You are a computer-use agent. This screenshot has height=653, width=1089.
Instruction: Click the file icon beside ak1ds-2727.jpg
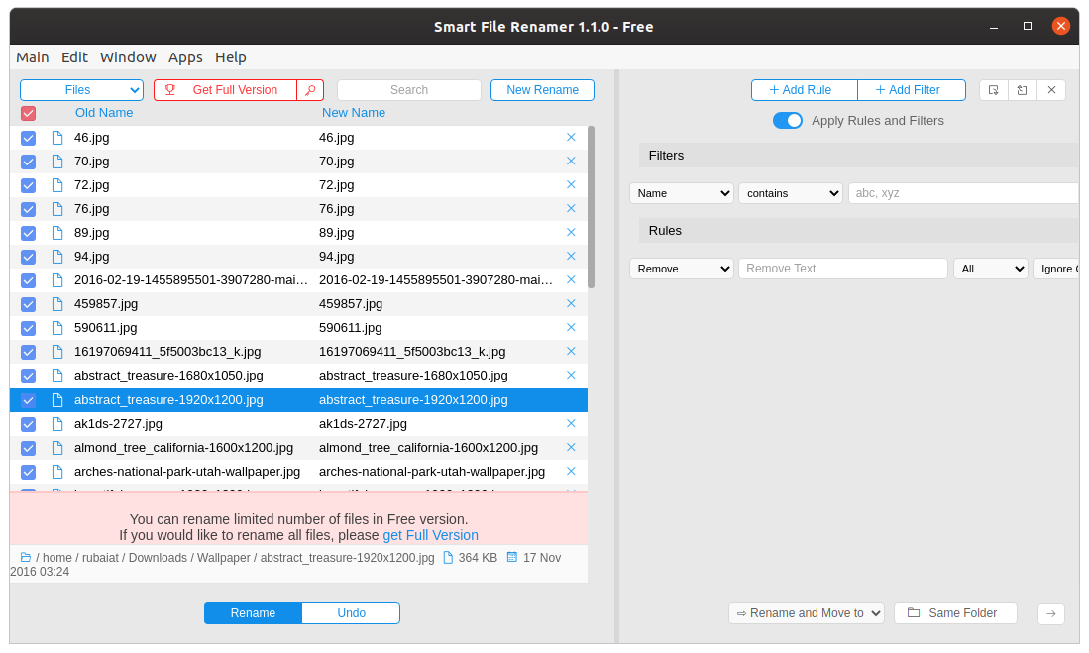(57, 424)
